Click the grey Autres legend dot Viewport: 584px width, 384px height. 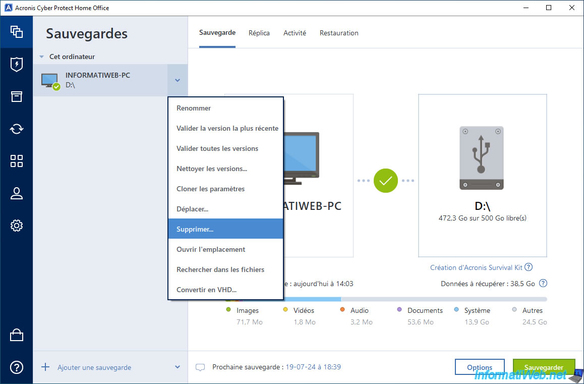[x=515, y=310]
